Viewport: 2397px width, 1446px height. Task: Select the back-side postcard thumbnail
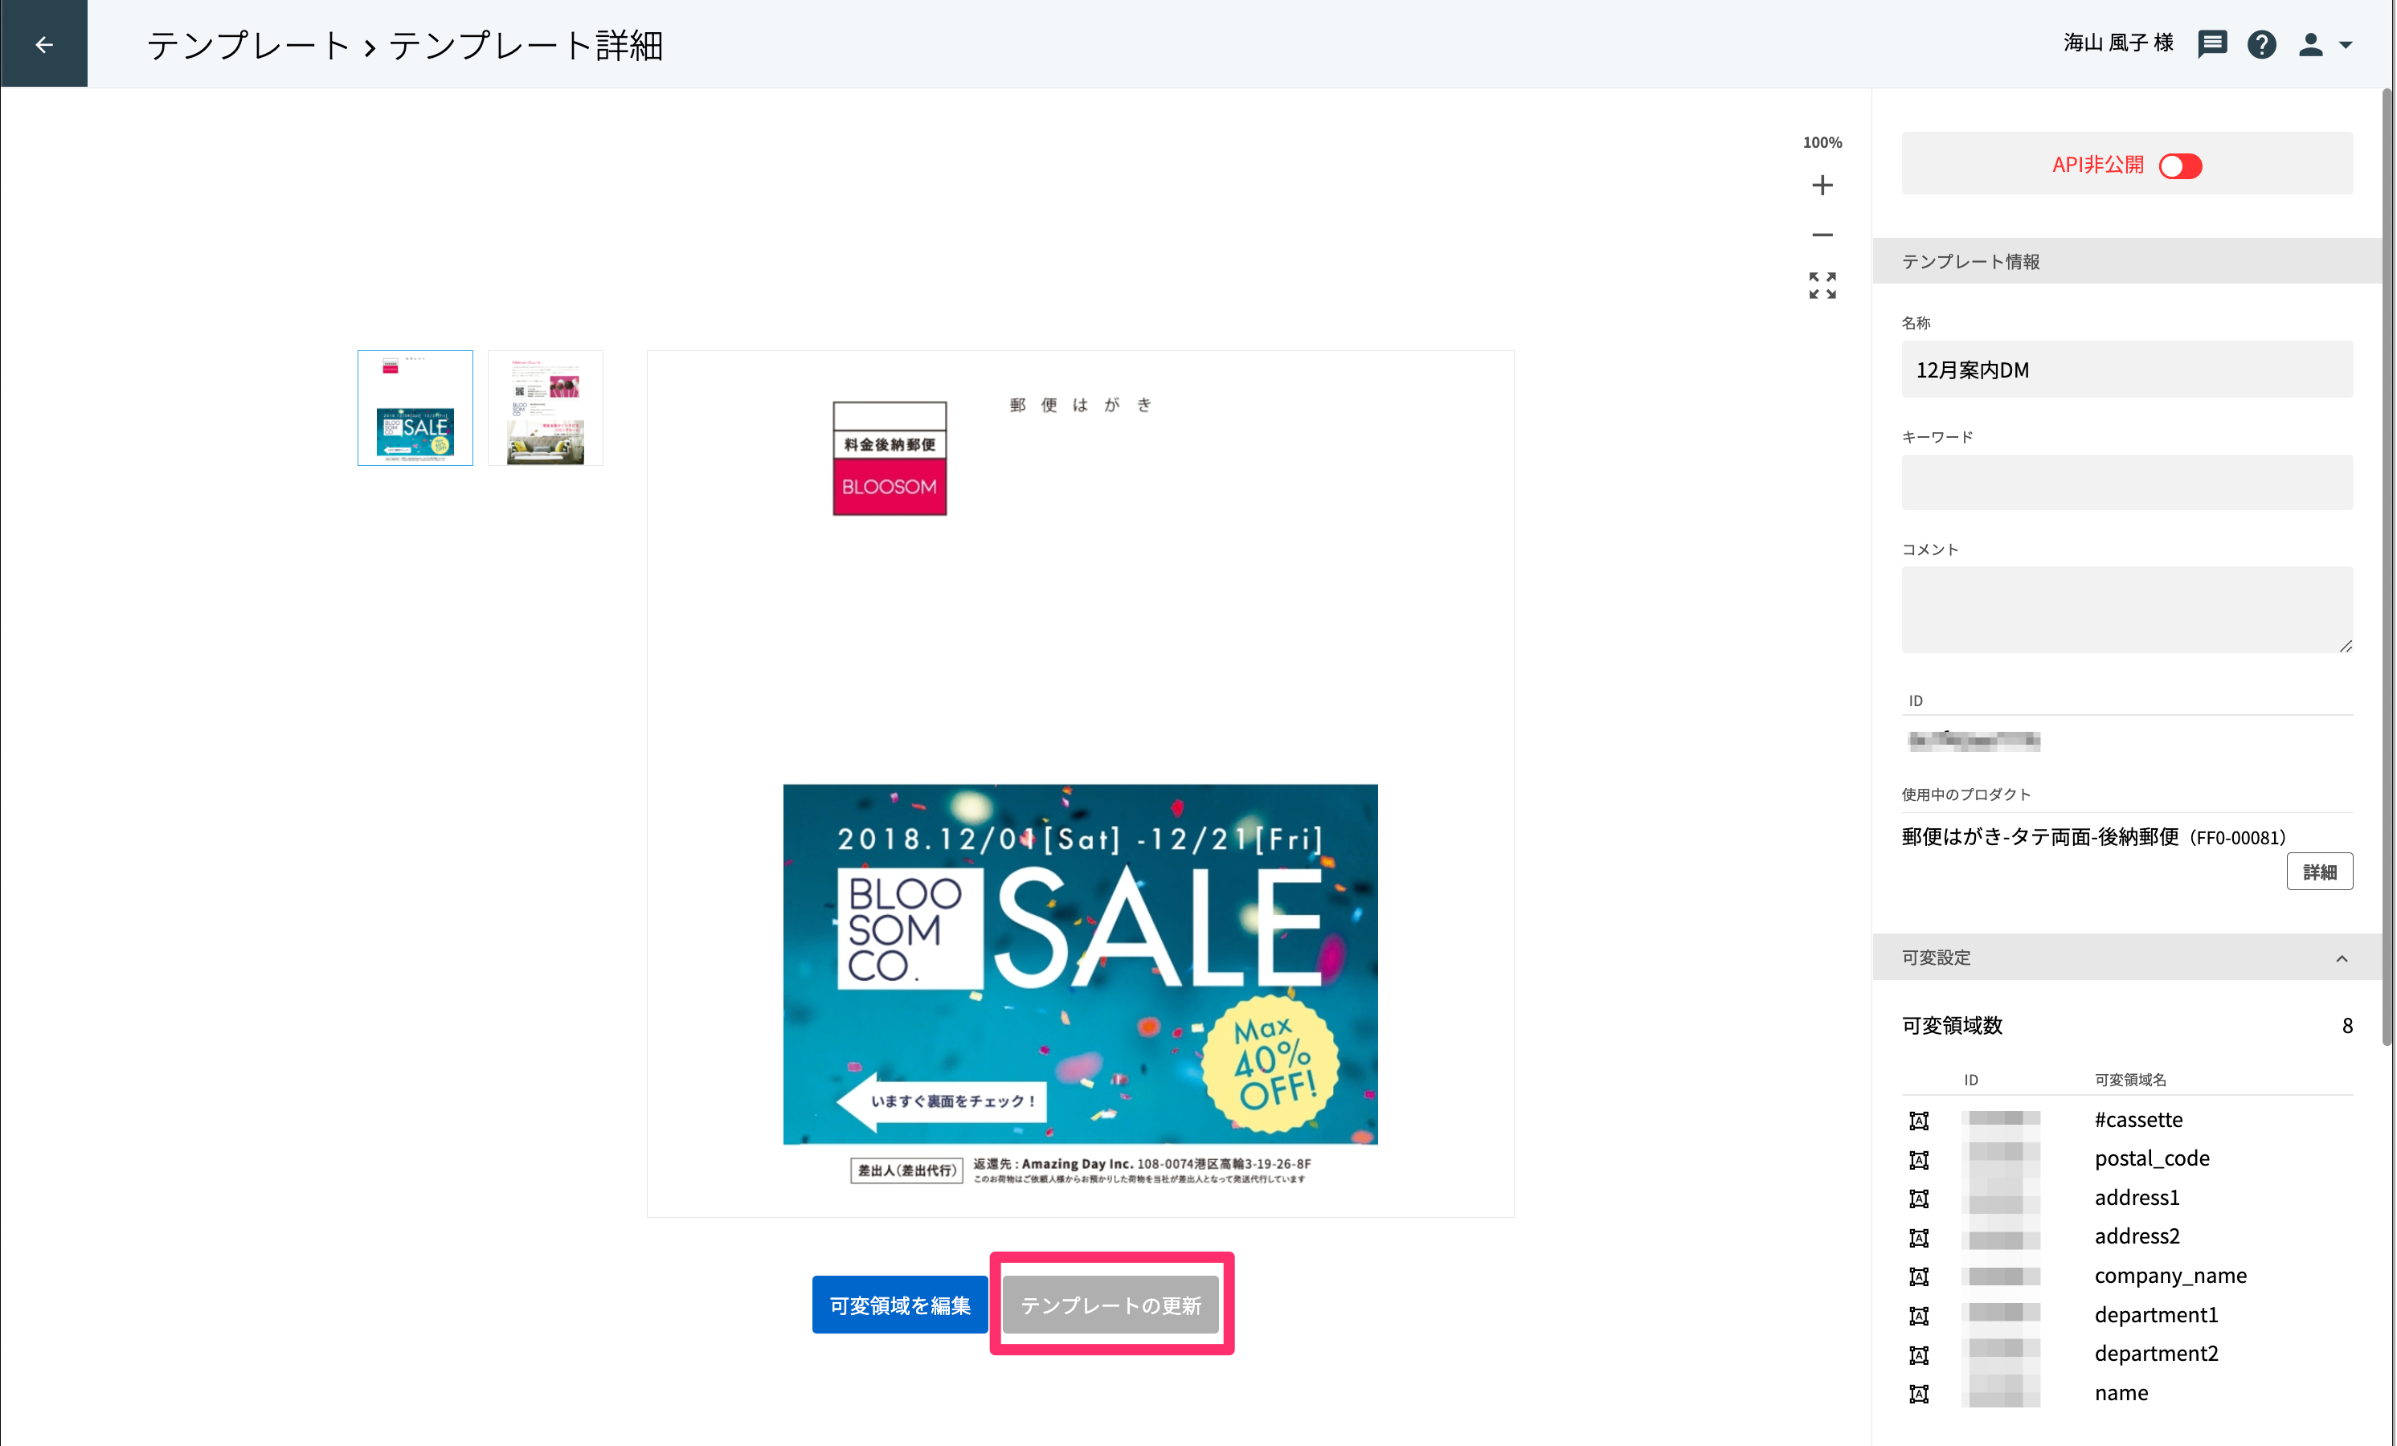pyautogui.click(x=545, y=407)
